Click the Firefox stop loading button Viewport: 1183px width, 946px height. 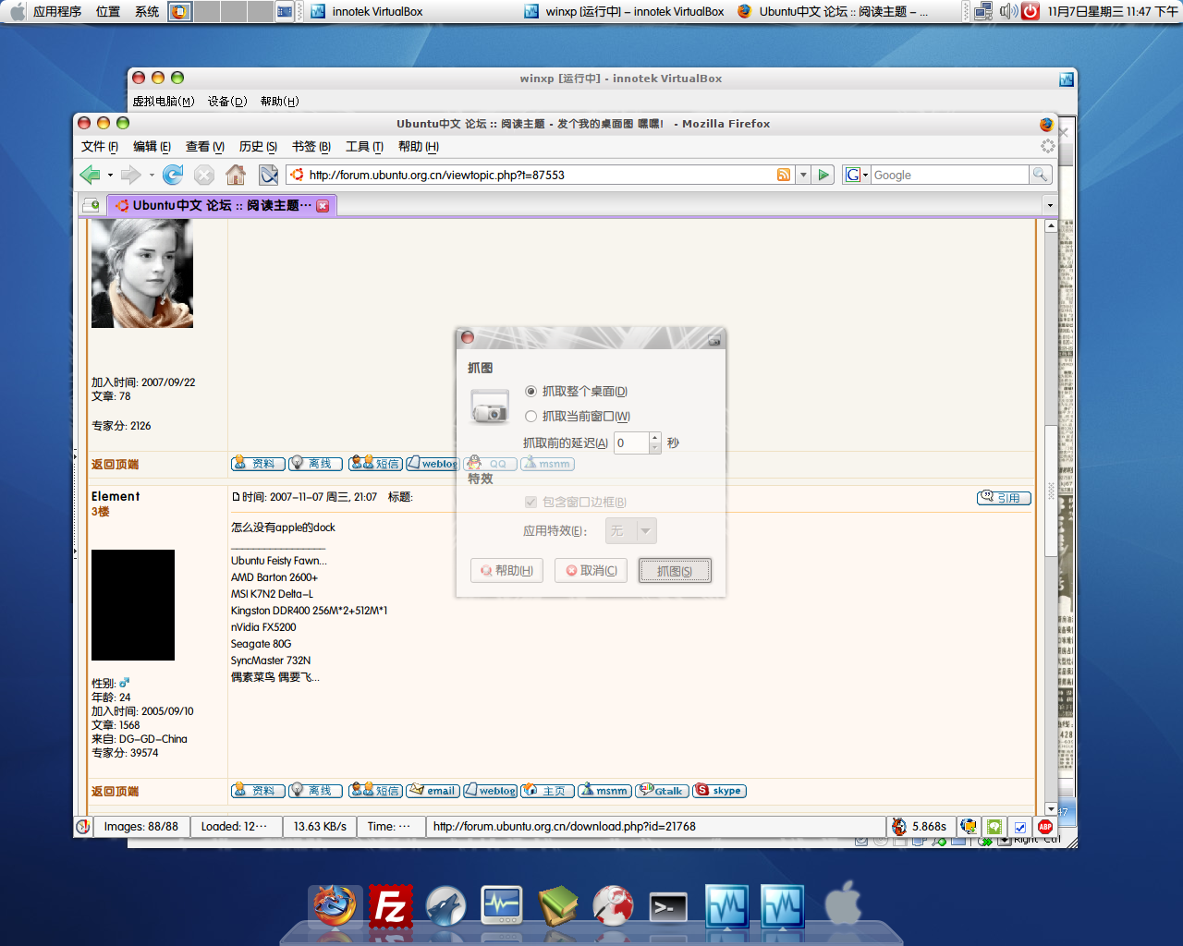point(204,175)
